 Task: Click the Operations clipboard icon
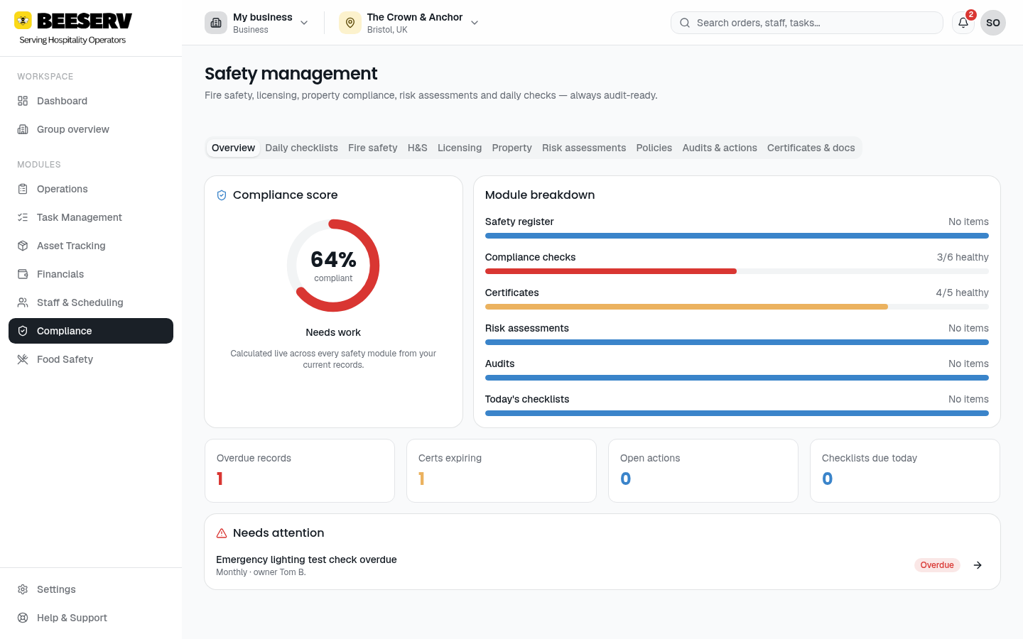pos(23,189)
